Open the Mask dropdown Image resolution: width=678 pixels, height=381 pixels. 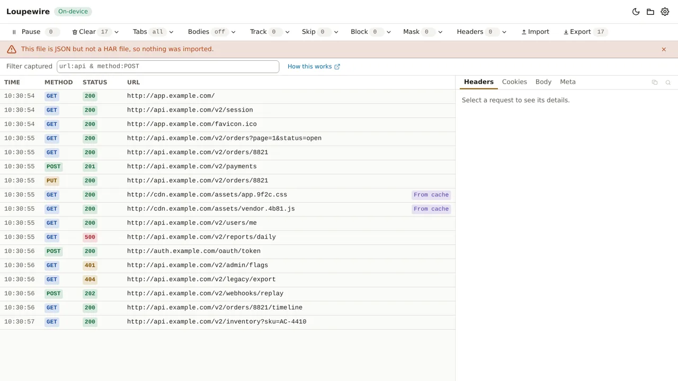tap(423, 32)
